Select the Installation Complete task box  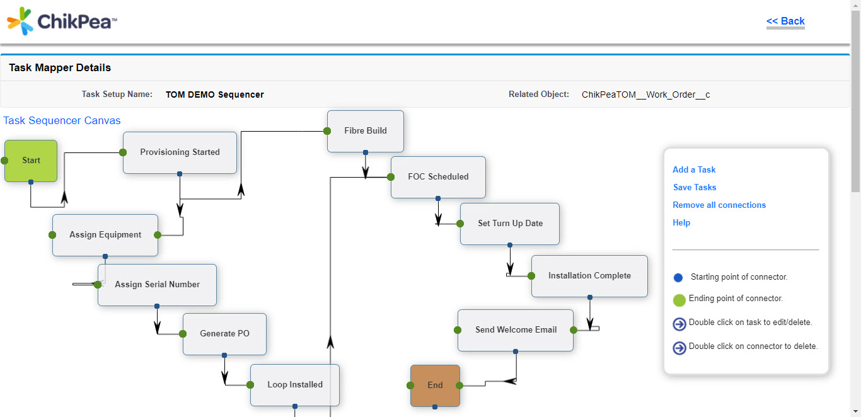coord(589,276)
